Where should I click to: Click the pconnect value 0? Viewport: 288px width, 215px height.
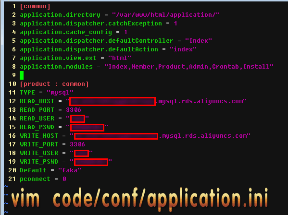point(64,179)
